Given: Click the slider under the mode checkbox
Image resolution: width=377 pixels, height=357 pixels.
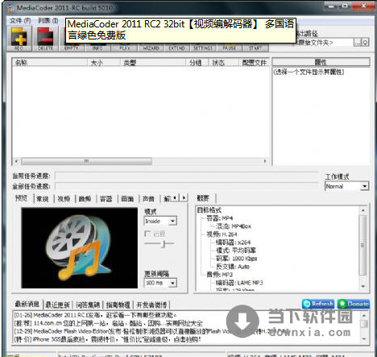Looking at the screenshot, I should point(159,244).
